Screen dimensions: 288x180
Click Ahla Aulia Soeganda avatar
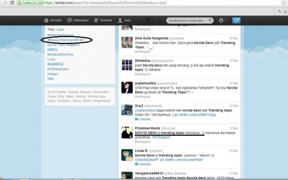[127, 42]
